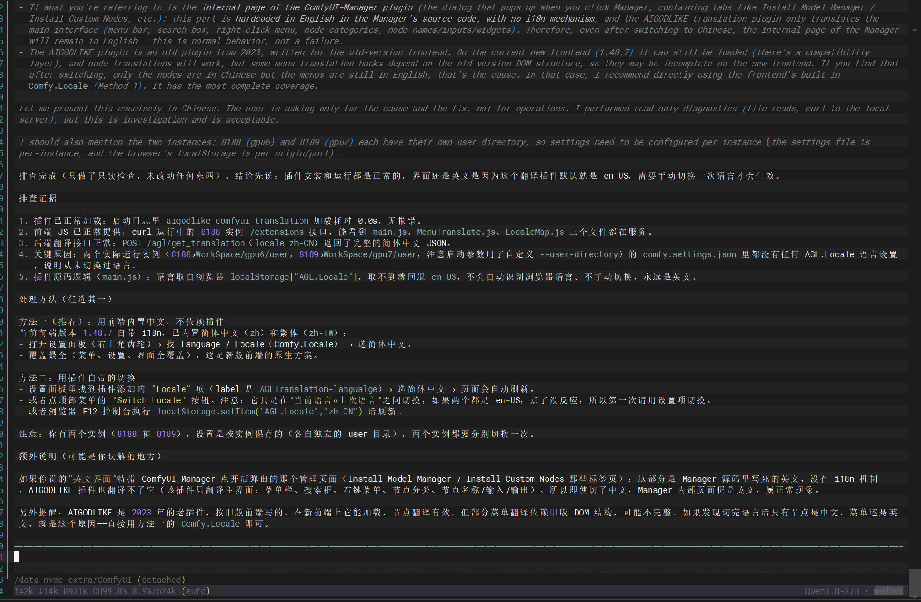
Task: Click the terminal scrollbar thumb at bottom right
Action: [914, 582]
